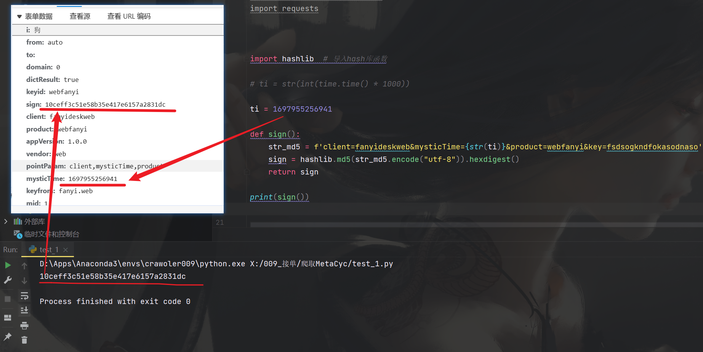Click the 'to:' form data row

pos(118,55)
